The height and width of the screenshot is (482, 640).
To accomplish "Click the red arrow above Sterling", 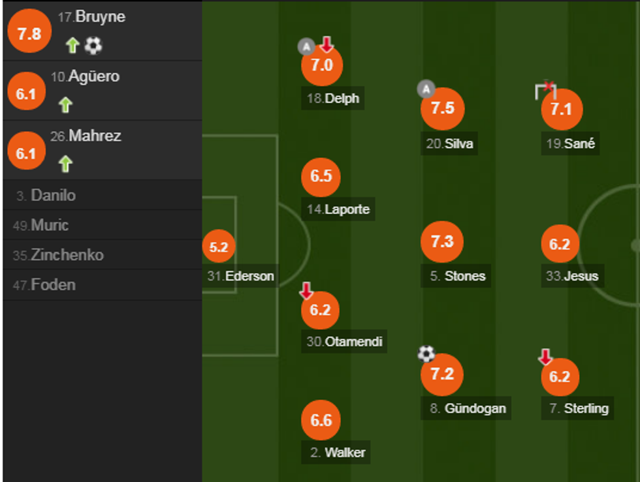I will click(545, 357).
